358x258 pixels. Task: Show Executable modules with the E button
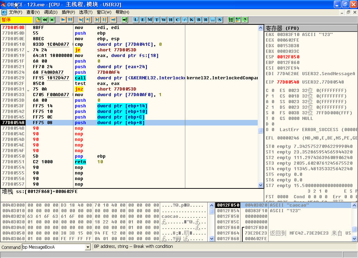[143, 20]
